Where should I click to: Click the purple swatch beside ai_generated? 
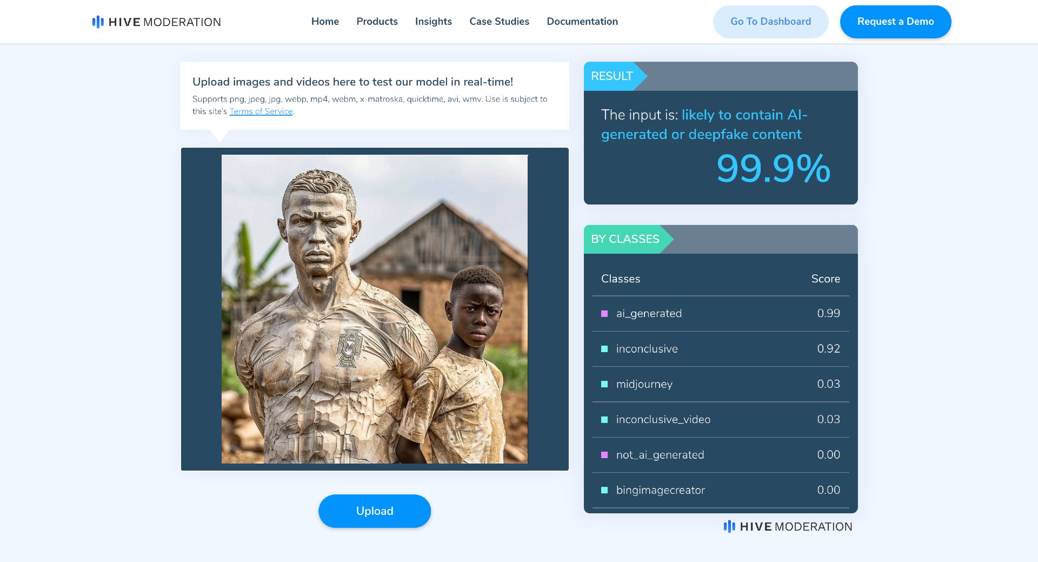click(x=604, y=314)
